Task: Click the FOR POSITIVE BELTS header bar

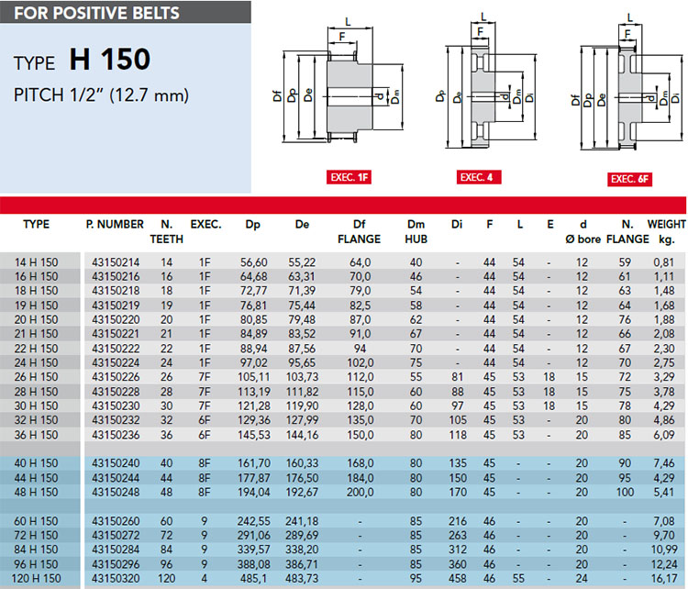Action: 126,12
